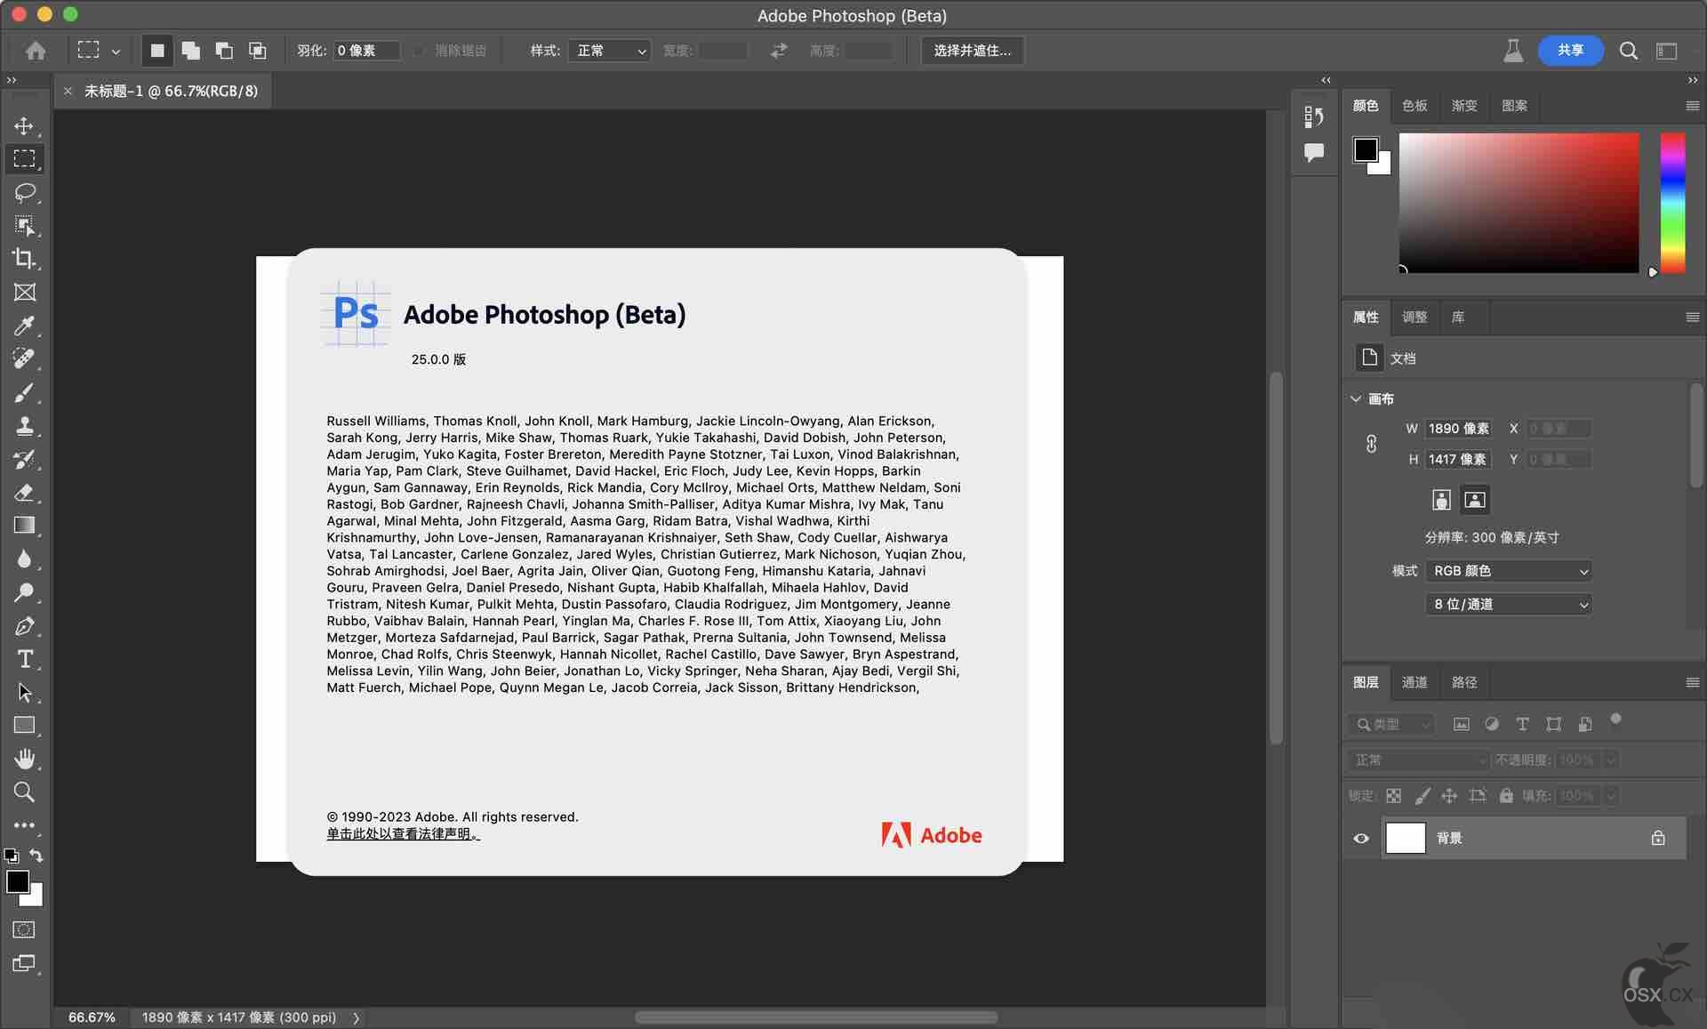Set canvas orientation to portrait
This screenshot has height=1029, width=1707.
1441,500
